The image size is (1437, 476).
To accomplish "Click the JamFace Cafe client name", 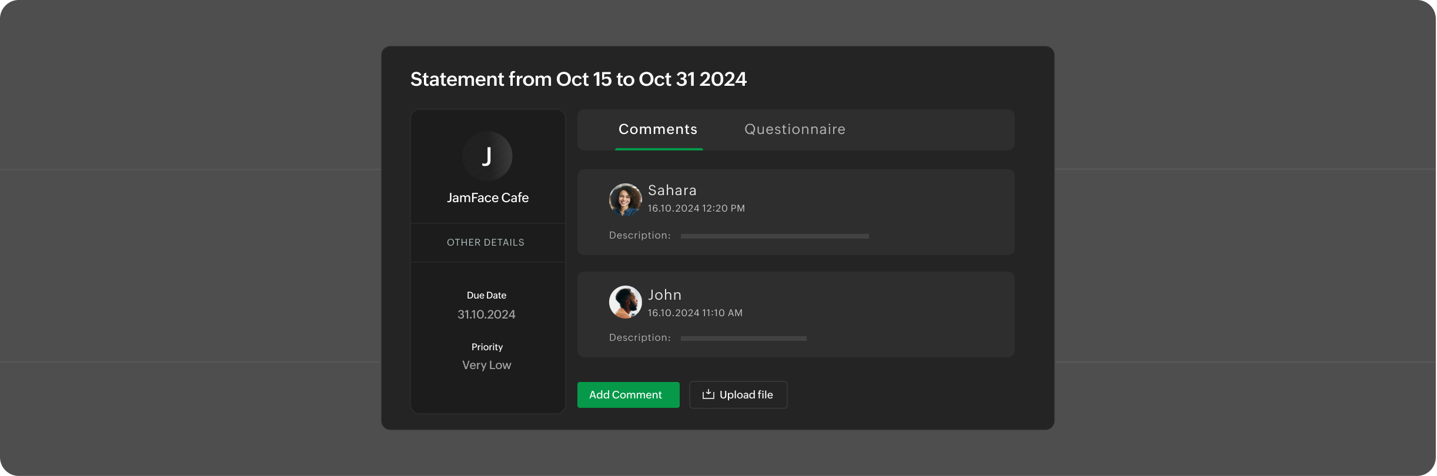I will 487,197.
